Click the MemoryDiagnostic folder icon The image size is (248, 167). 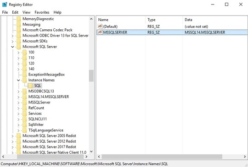19,19
